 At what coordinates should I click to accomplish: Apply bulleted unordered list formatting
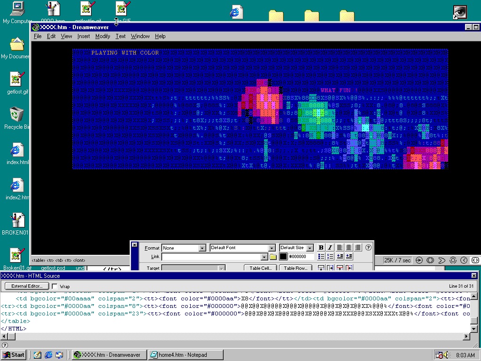[x=321, y=256]
